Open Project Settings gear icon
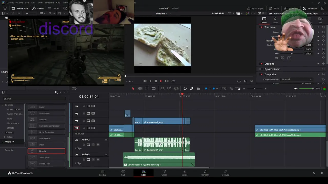Screen dimensions: 328x184 point(322,173)
